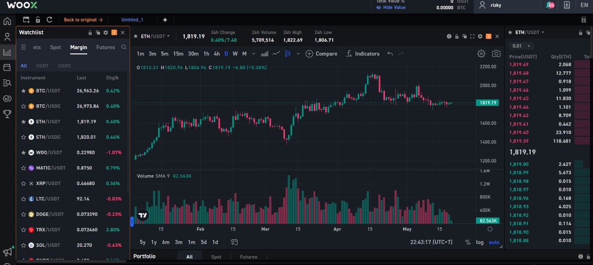
Task: Toggle the chart panel lock
Action: pyautogui.click(x=457, y=37)
